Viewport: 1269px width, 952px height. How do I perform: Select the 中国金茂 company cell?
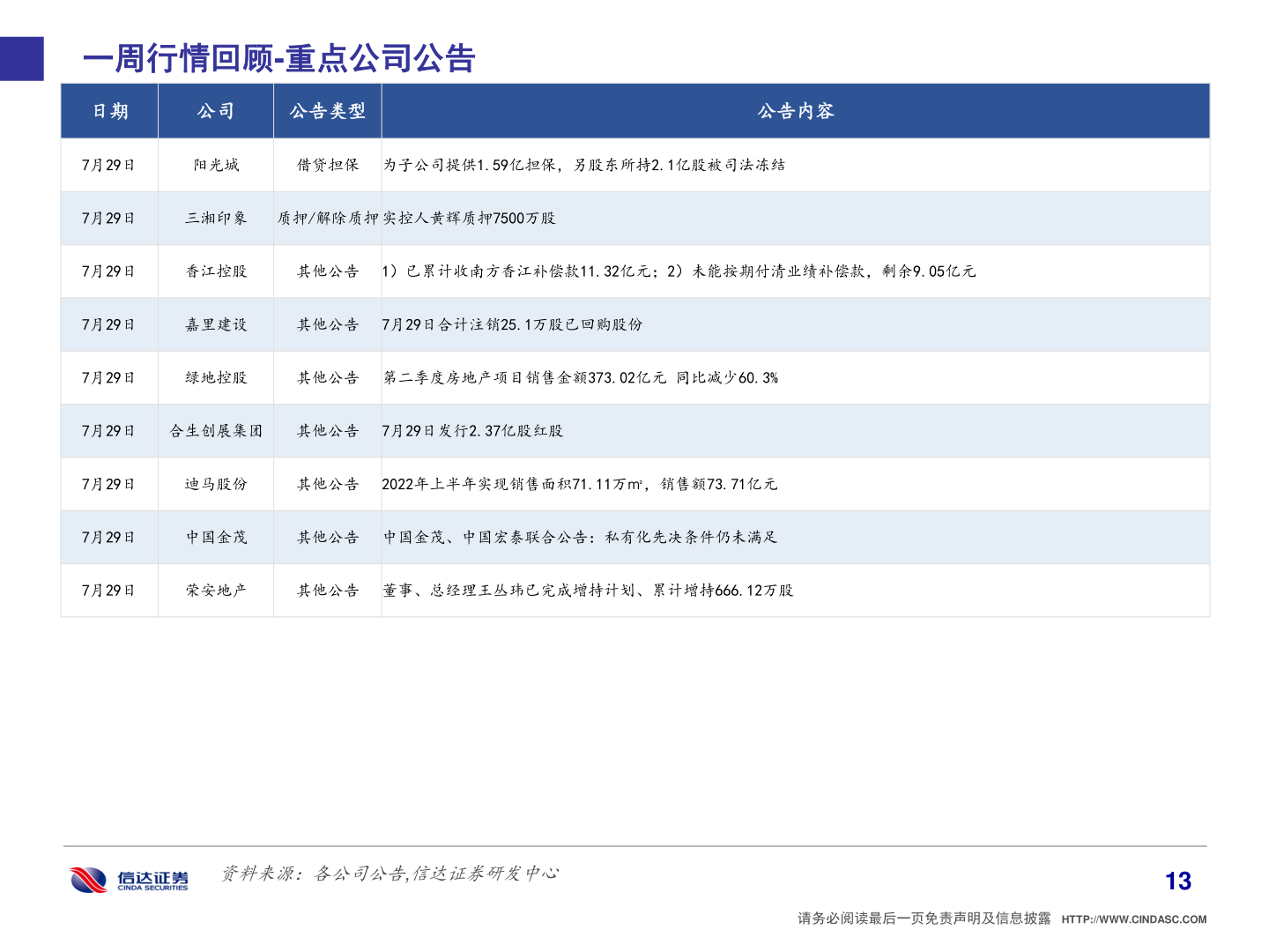215,537
